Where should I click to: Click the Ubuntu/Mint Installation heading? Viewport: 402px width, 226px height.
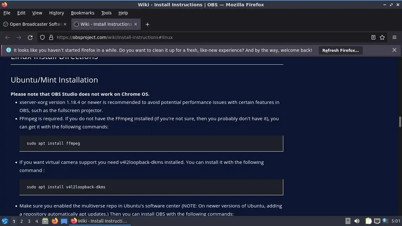pos(54,80)
